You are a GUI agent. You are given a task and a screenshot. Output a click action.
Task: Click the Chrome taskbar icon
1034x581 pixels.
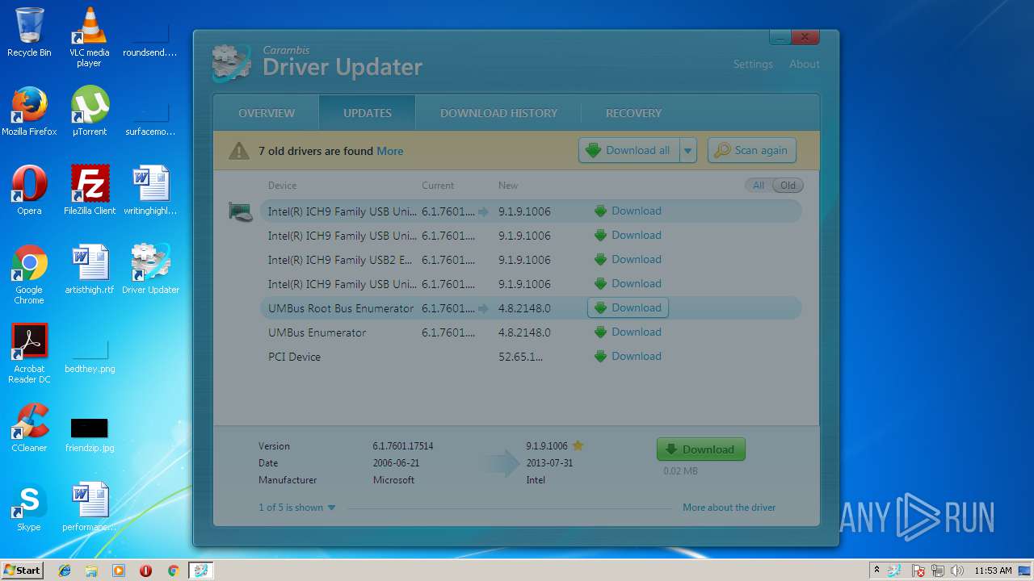[173, 571]
